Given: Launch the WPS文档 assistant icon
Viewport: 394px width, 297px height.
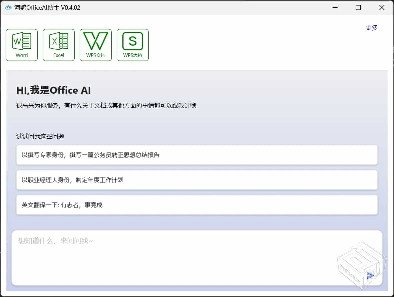Looking at the screenshot, I should [x=95, y=45].
